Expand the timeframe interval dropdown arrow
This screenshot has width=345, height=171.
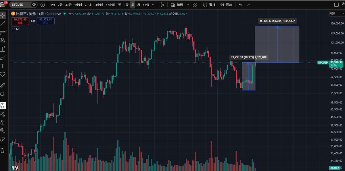click(153, 5)
